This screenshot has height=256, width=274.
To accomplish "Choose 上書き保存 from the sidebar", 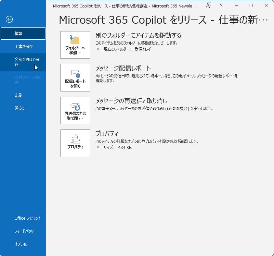I will coord(23,47).
